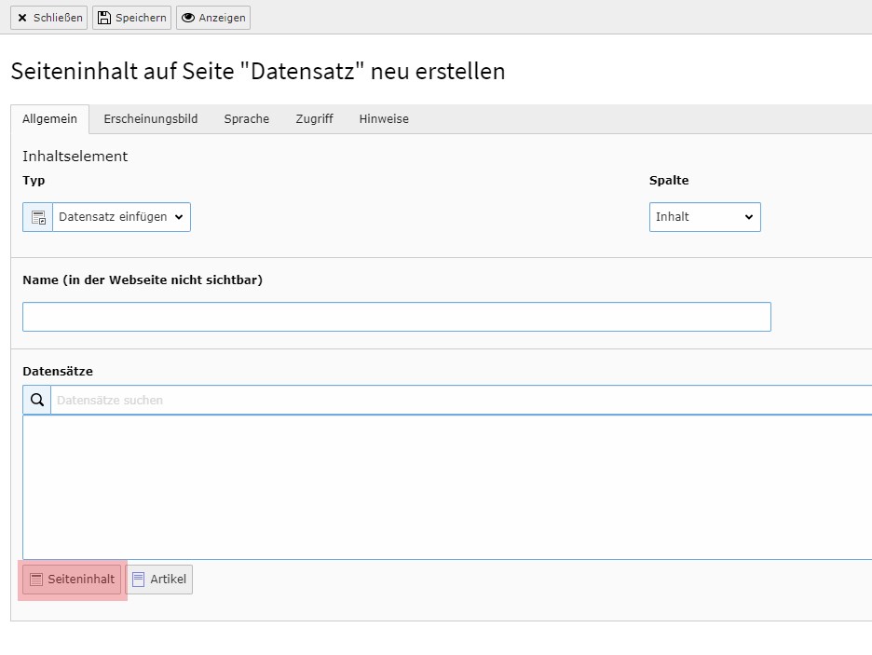Browse Seiteninhalt records to insert
Viewport: 872px width, 655px height.
click(72, 580)
